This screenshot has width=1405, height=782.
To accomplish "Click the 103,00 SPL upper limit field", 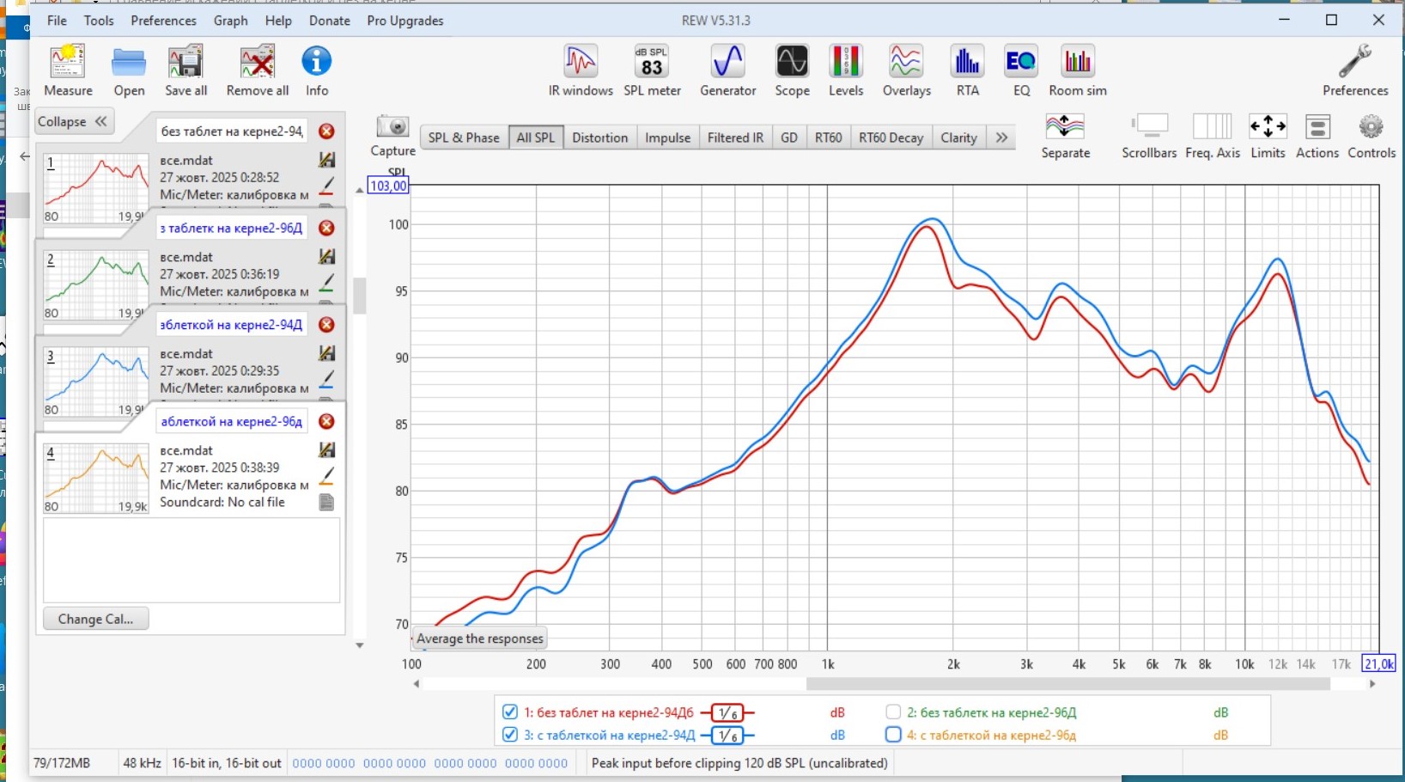I will pos(388,186).
